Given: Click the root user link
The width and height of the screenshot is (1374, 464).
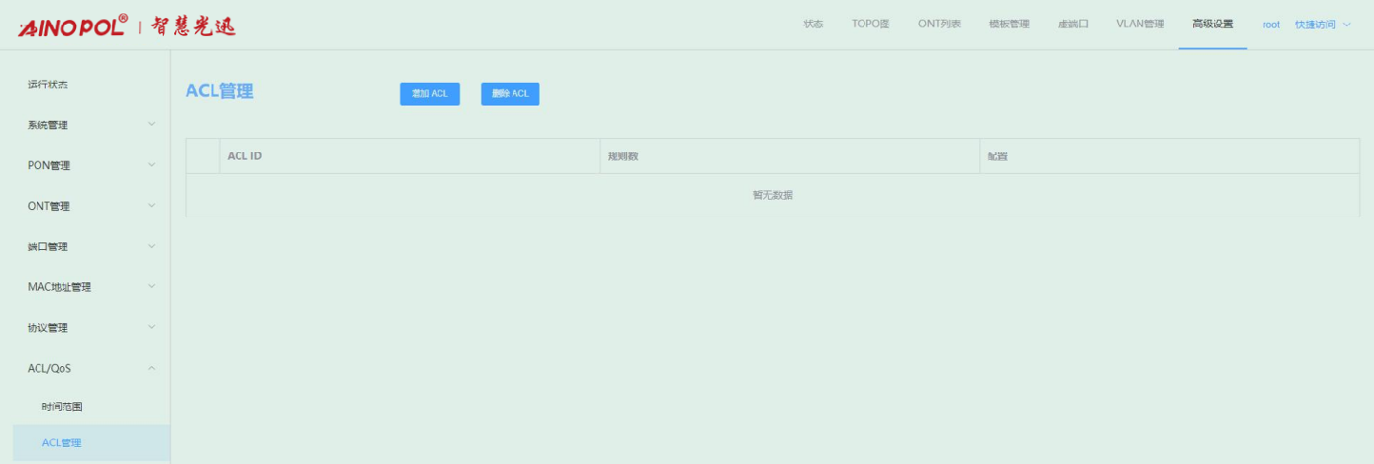Looking at the screenshot, I should click(x=1270, y=25).
